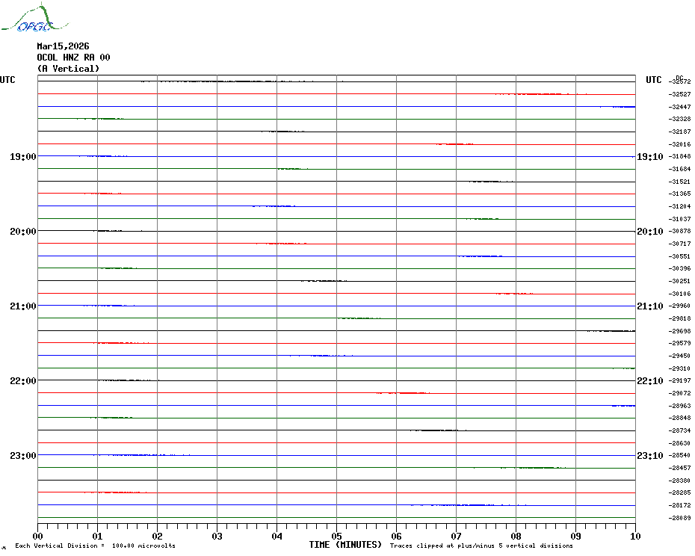Click the 05 minute tick on bottom axis
The image size is (695, 556).
click(x=336, y=536)
